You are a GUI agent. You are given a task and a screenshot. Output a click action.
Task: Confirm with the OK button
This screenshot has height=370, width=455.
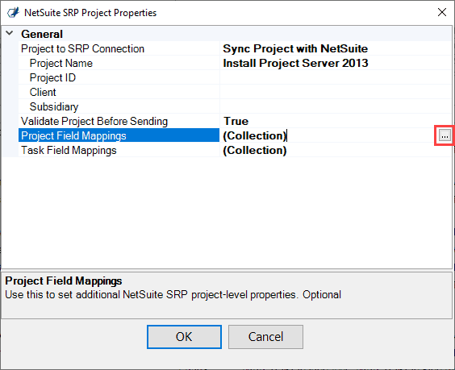[x=184, y=337]
